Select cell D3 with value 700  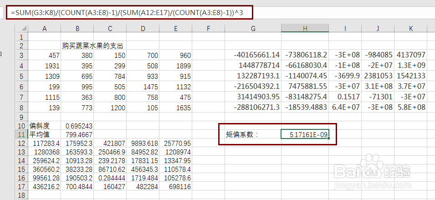(143, 55)
